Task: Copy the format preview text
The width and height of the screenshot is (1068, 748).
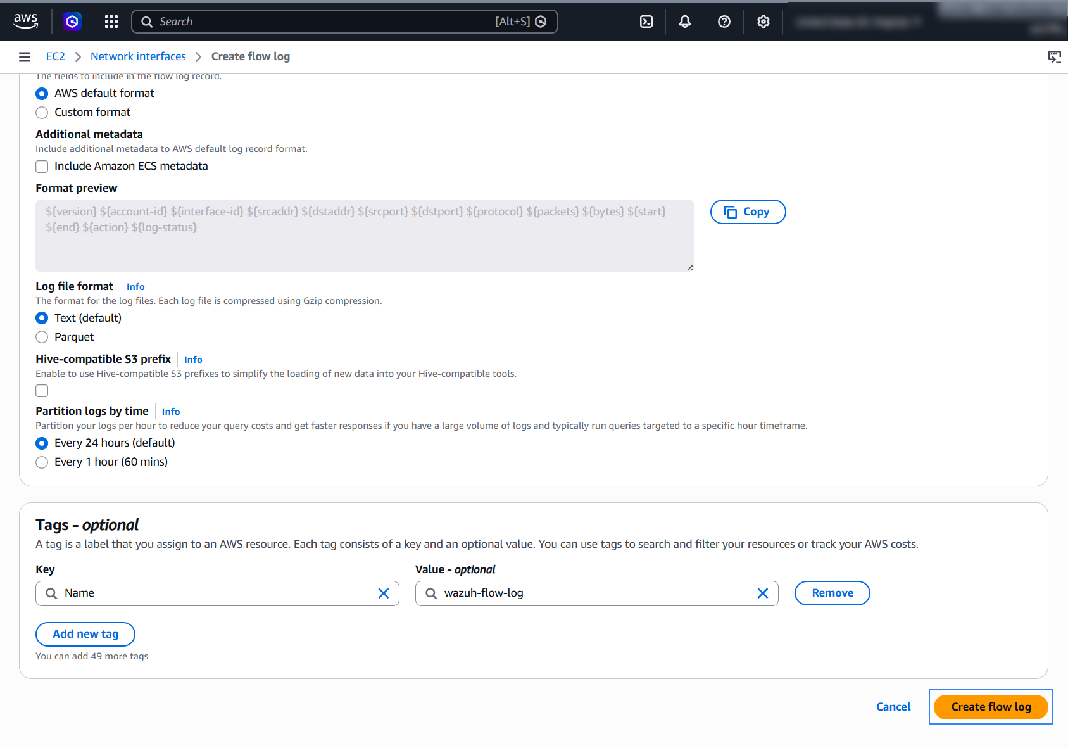Action: pyautogui.click(x=748, y=212)
